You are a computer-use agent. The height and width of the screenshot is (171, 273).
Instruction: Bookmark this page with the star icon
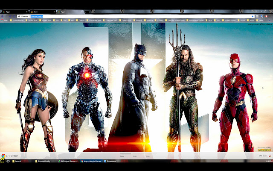click(x=253, y=16)
